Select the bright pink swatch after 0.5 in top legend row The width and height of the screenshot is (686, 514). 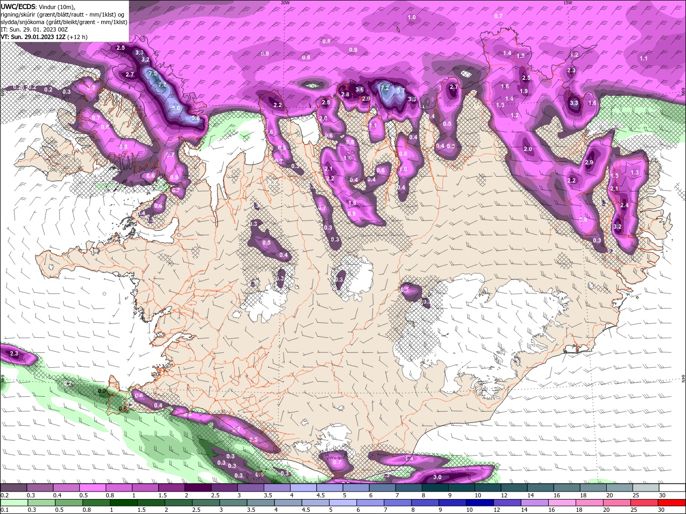[93, 488]
